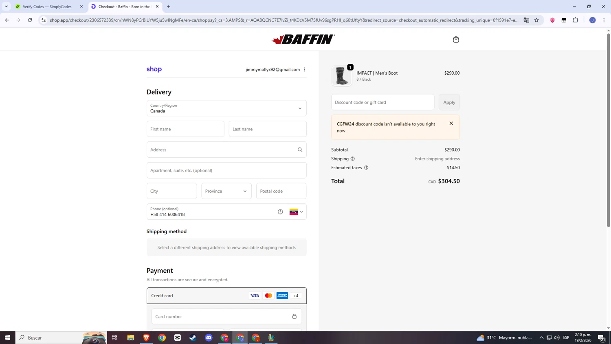Apply the discount code
The width and height of the screenshot is (611, 344).
point(449,102)
